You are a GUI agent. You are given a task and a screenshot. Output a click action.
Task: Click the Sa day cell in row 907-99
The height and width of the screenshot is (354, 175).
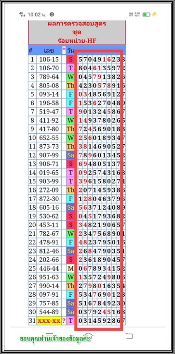71,155
